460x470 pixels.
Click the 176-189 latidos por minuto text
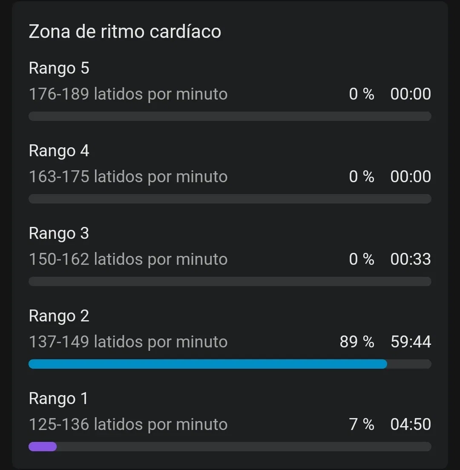click(128, 94)
